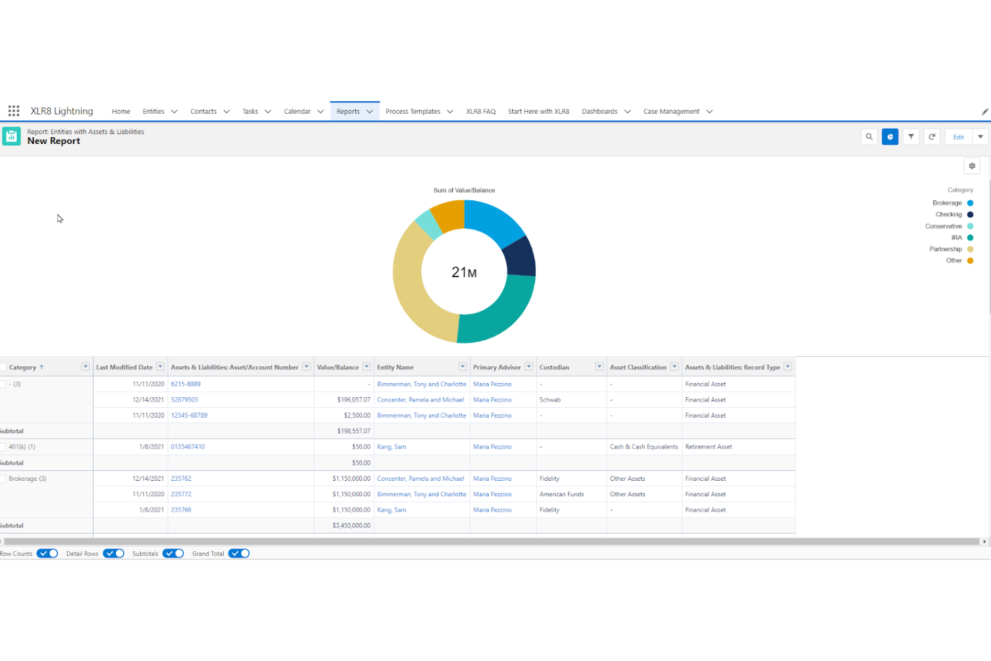This screenshot has width=991, height=661.
Task: Click Brokerage legend color dot
Action: [x=970, y=203]
